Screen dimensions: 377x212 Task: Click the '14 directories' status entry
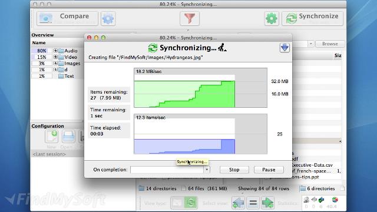158,188
